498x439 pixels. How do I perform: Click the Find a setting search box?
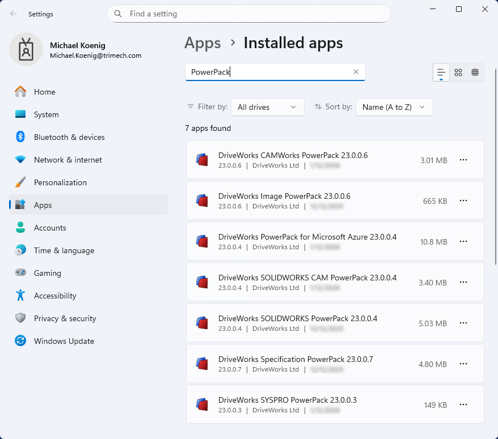[x=248, y=14]
